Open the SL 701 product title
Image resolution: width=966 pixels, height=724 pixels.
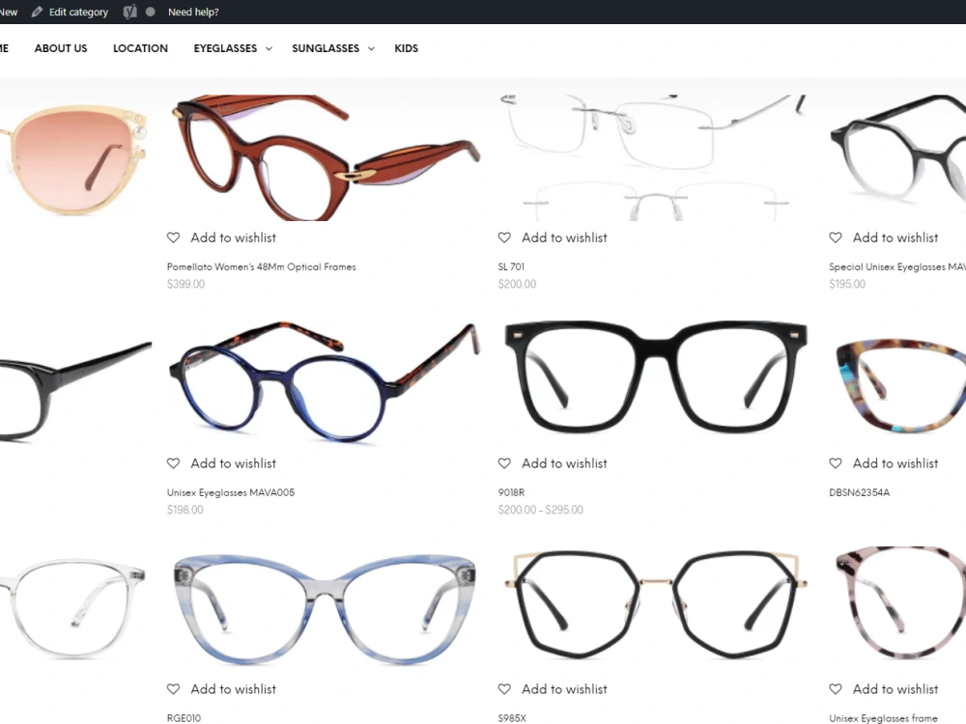click(x=511, y=266)
